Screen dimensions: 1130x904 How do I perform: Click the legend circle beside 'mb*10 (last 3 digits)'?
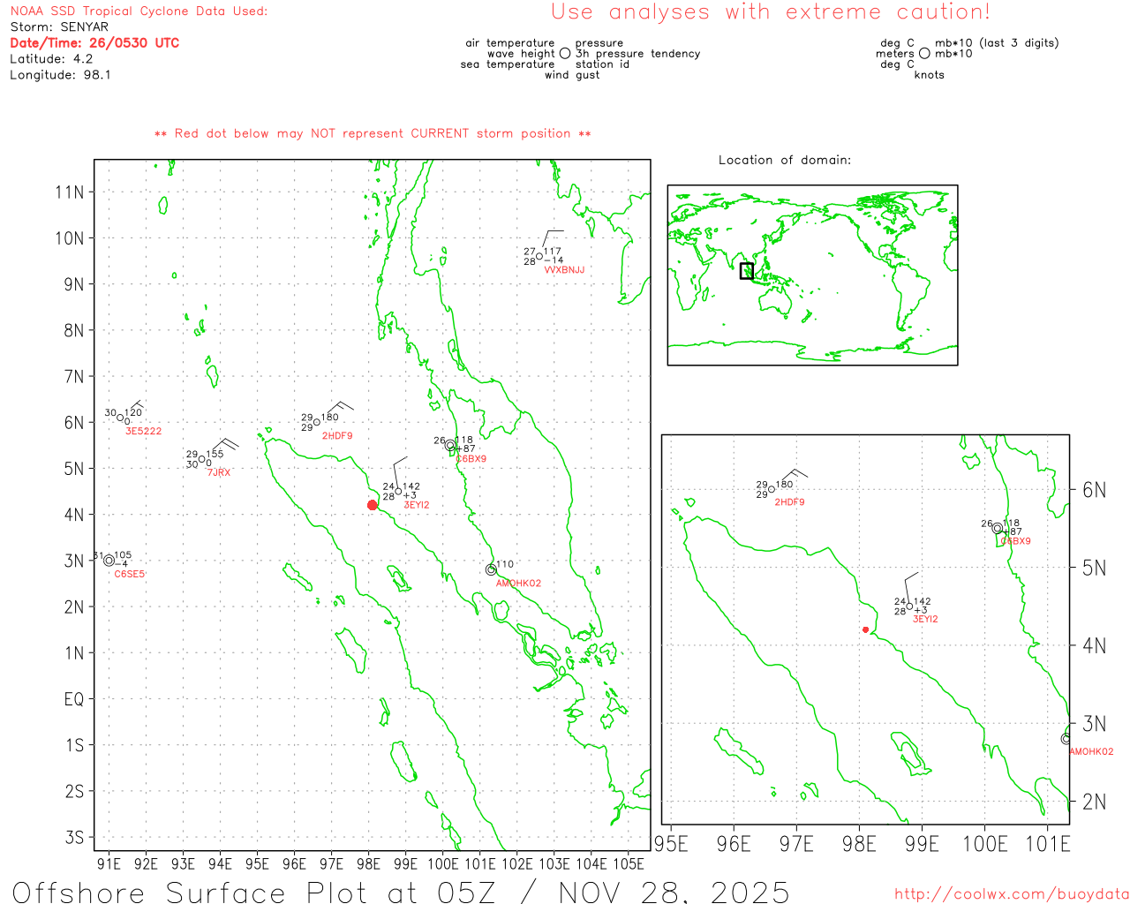(924, 54)
